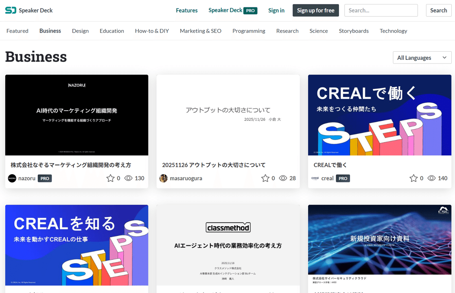455x293 pixels.
Task: Click the creal avatar icon
Action: 315,178
